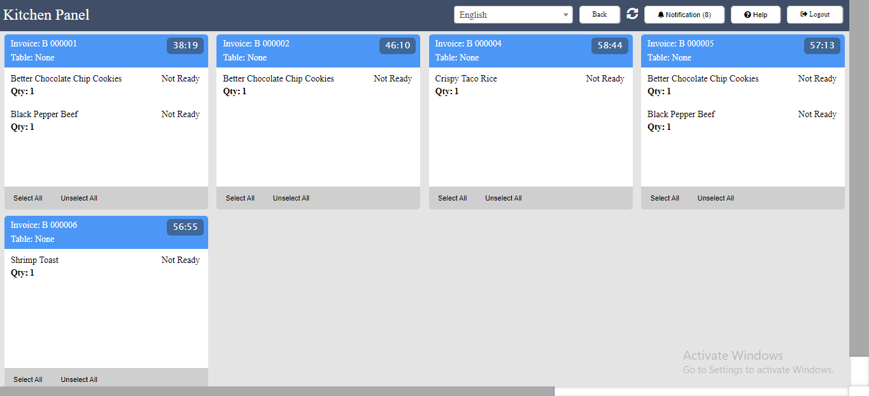Open the Notification (8) bell button
Viewport: 869px width, 396px height.
click(x=684, y=15)
